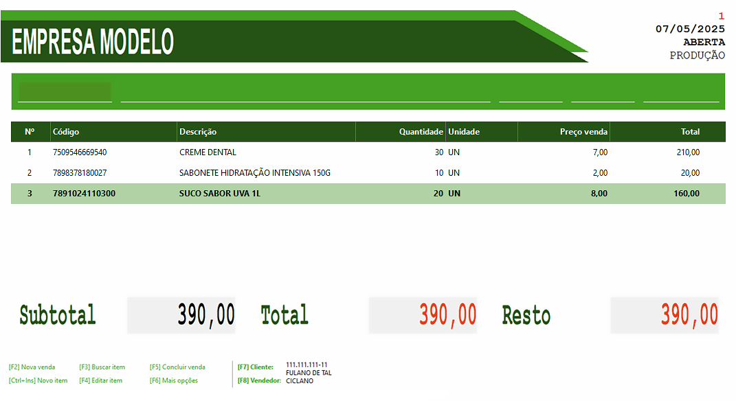
Task: Open [F6] Mais opções
Action: pyautogui.click(x=172, y=380)
